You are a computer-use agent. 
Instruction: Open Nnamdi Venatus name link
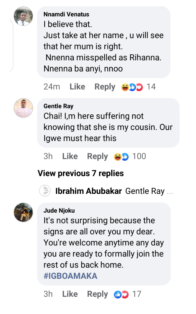click(66, 14)
